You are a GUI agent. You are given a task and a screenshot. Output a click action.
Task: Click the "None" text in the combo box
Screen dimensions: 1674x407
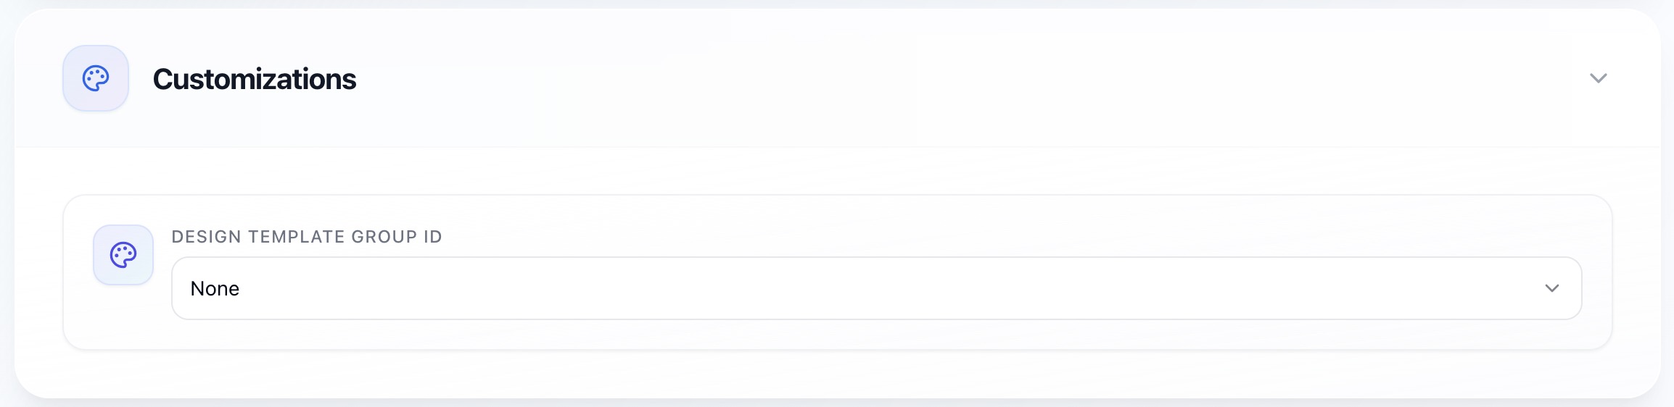pyautogui.click(x=215, y=288)
